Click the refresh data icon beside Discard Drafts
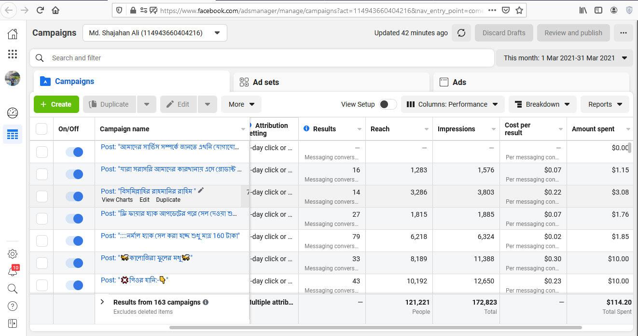Image resolution: width=638 pixels, height=336 pixels. coord(461,33)
